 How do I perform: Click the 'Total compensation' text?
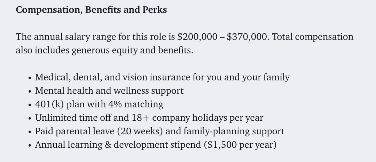pyautogui.click(x=312, y=37)
